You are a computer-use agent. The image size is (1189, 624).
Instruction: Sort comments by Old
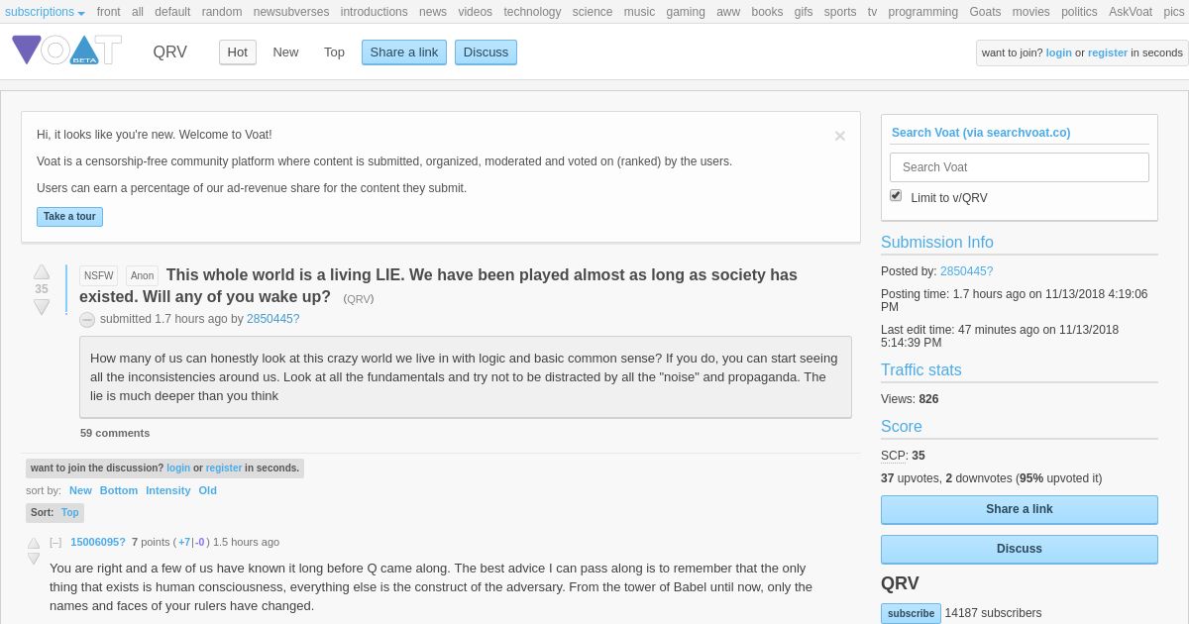pos(207,490)
